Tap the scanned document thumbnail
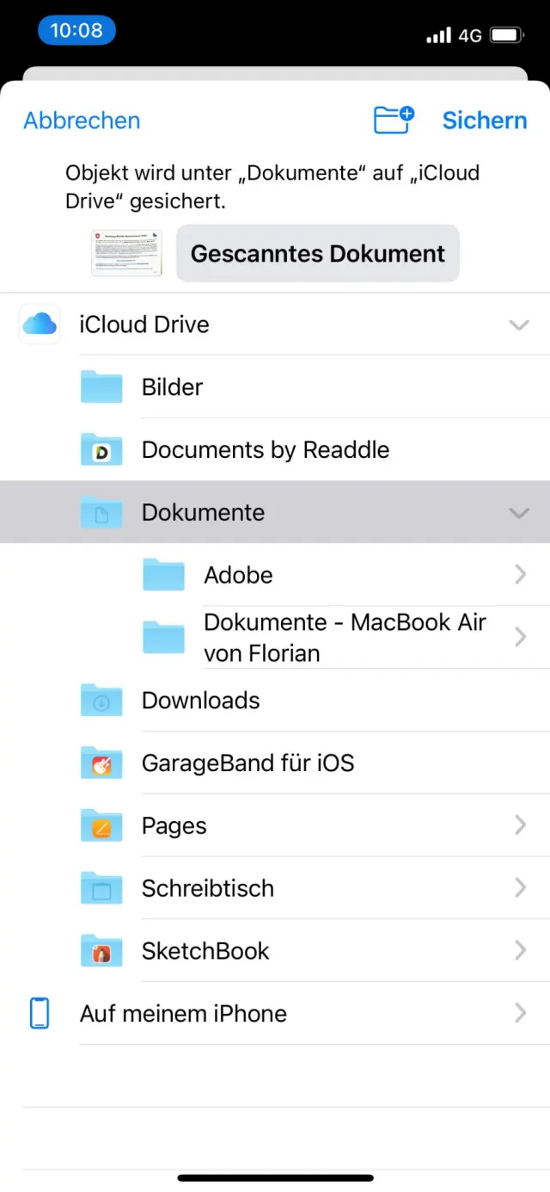 point(127,253)
